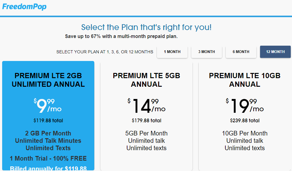This screenshot has height=171, width=292.
Task: Click the $19.99/mo price
Action: tap(245, 106)
